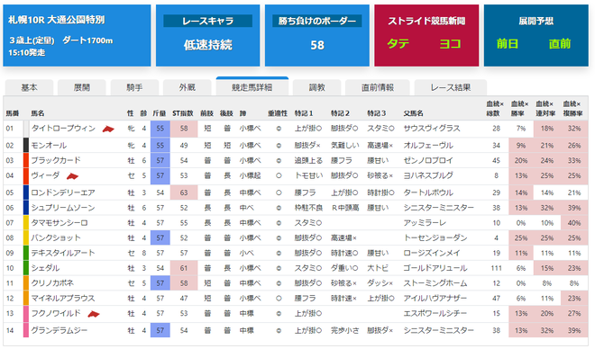The width and height of the screenshot is (595, 349).
Task: Open ヨコ Stride newspaper link
Action: [x=450, y=43]
